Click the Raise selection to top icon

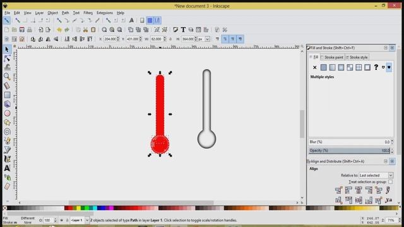[x=90, y=39]
